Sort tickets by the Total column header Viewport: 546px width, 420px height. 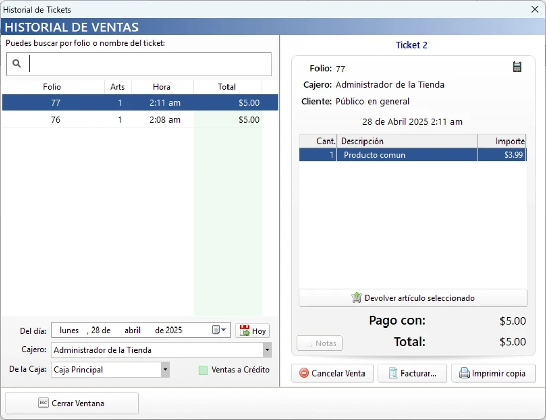(227, 86)
